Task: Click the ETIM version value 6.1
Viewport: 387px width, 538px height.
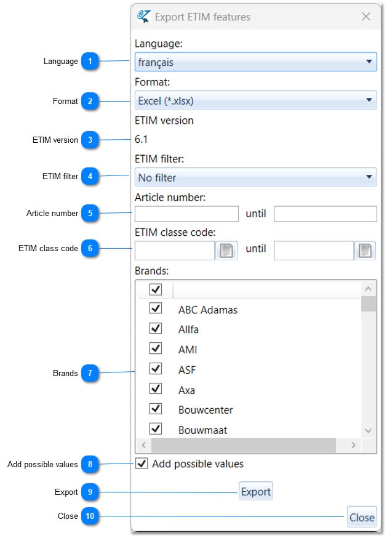Action: [x=141, y=139]
